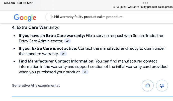This screenshot has width=173, height=101.
Task: Click the lock icon in address bar
Action: tap(114, 7)
